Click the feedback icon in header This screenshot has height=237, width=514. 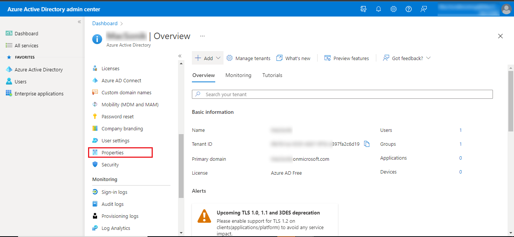click(x=424, y=9)
